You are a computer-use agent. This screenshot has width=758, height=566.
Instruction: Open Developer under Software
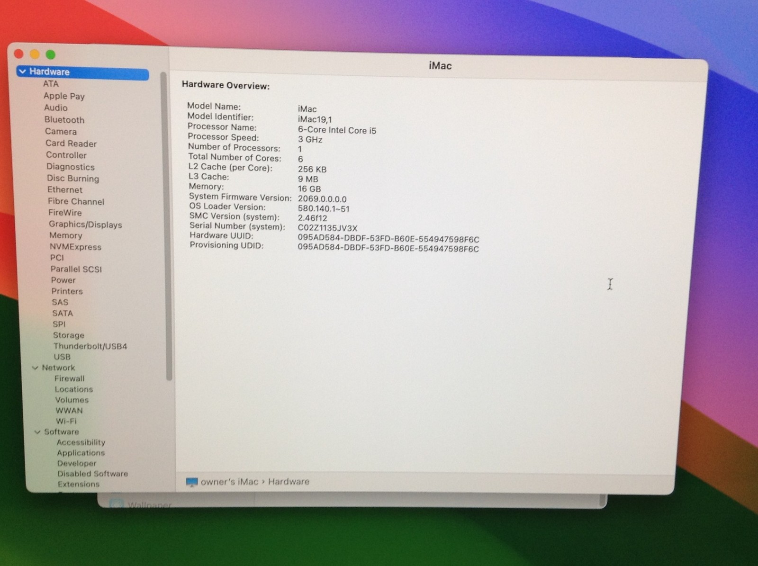point(77,463)
